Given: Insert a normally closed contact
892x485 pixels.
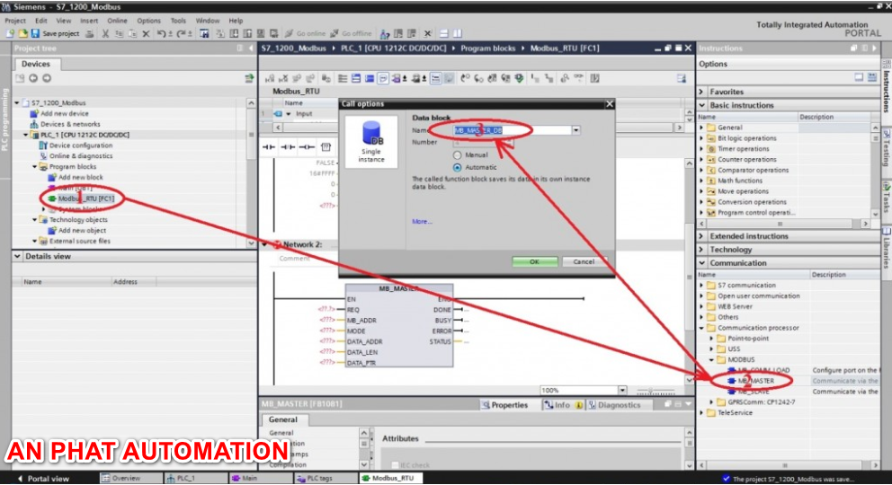Looking at the screenshot, I should [288, 146].
